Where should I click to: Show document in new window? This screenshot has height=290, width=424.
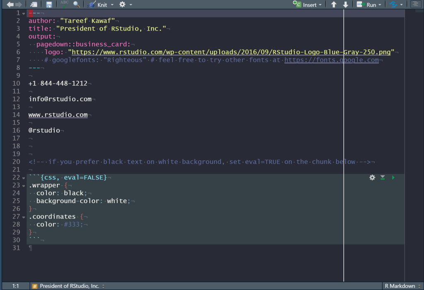pyautogui.click(x=34, y=5)
